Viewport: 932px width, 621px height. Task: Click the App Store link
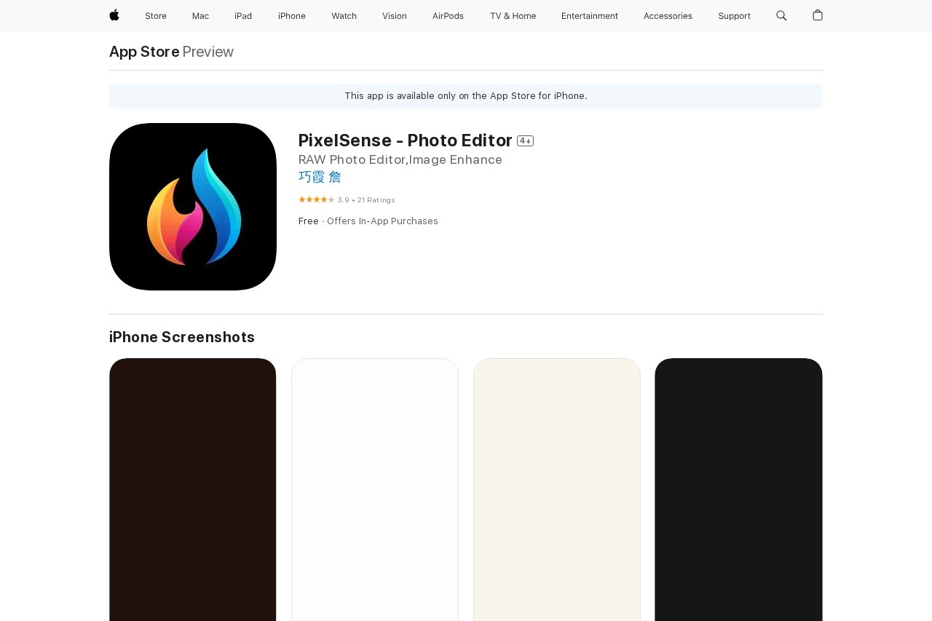tap(144, 52)
